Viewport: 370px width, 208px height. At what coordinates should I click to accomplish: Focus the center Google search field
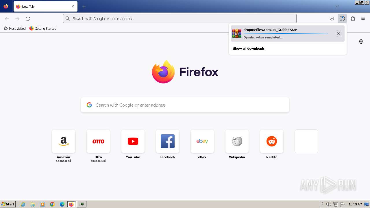pos(185,105)
